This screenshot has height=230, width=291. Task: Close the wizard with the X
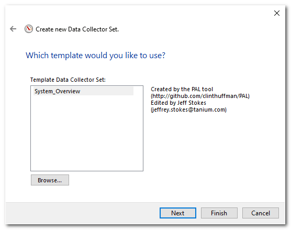click(x=277, y=13)
